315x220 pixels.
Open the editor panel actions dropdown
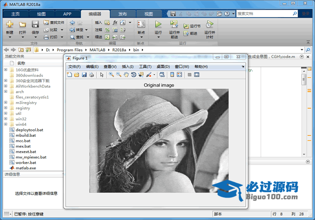pyautogui.click(x=302, y=57)
